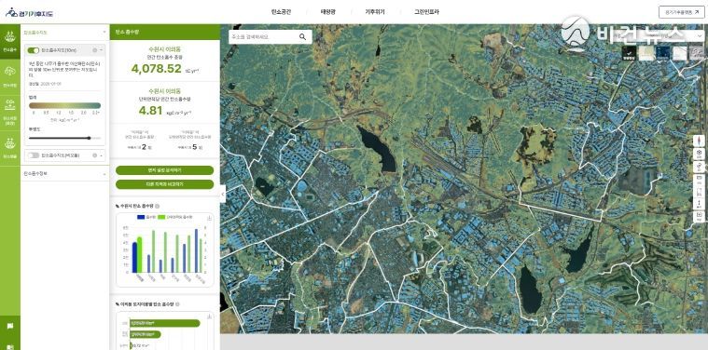
Task: Click the vertical distance measure tool icon
Action: pyautogui.click(x=699, y=204)
